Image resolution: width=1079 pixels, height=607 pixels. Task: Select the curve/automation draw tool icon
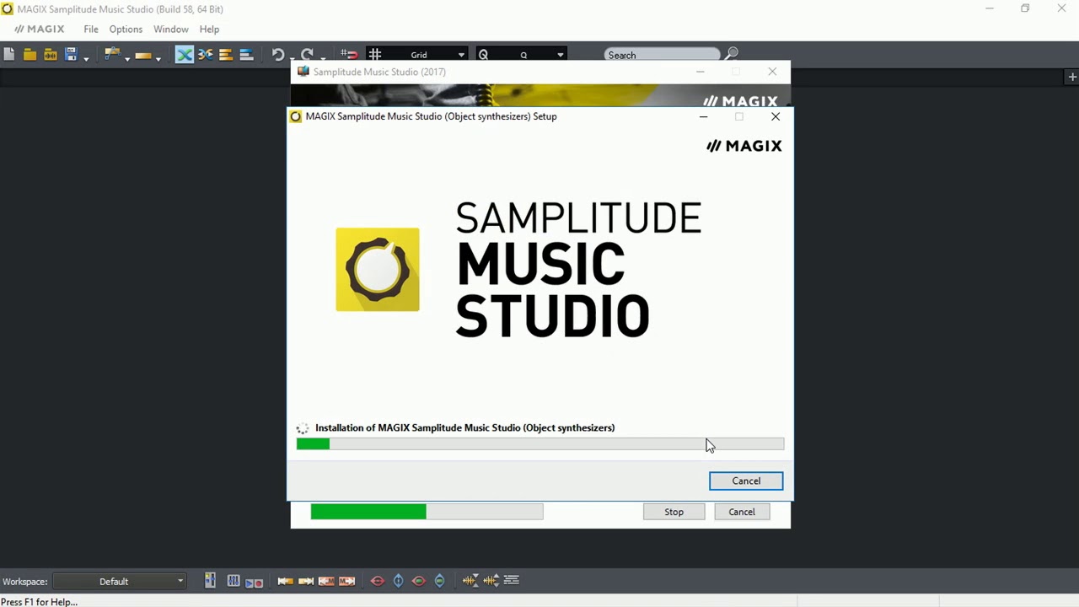coord(112,55)
